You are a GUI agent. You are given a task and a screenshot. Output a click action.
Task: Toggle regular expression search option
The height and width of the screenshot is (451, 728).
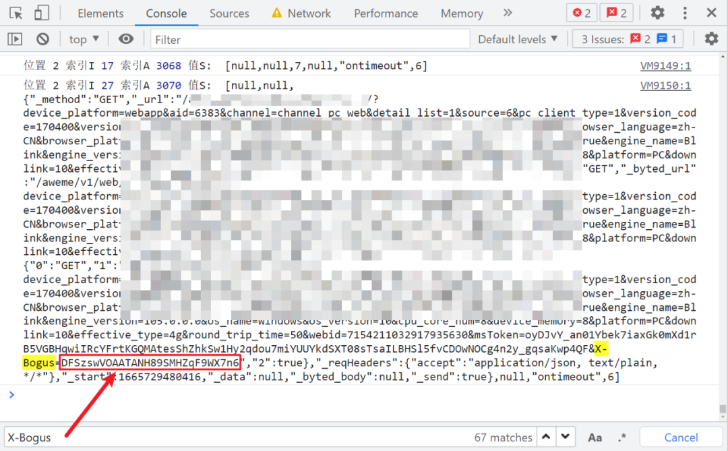click(622, 438)
